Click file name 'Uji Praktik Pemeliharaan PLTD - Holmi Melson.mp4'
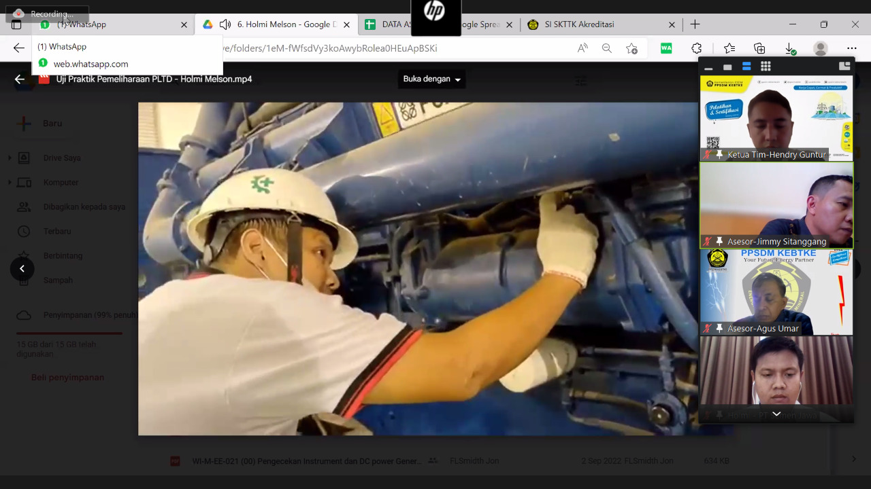The image size is (871, 489). pyautogui.click(x=154, y=79)
